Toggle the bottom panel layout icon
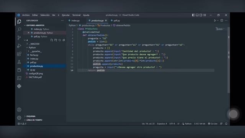This screenshot has width=245, height=138. click(197, 15)
